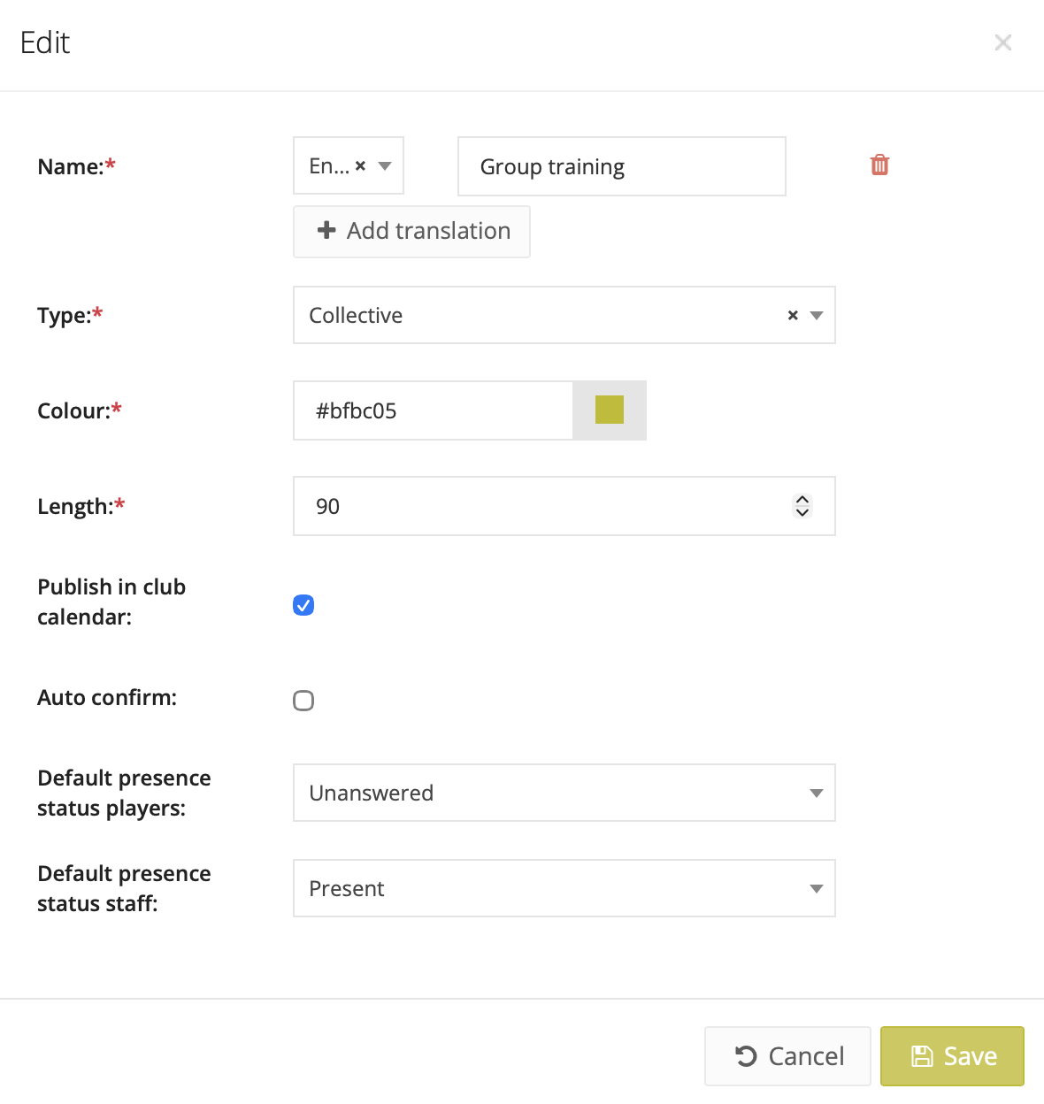Open Default presence status players dropdown
The height and width of the screenshot is (1104, 1044).
(x=564, y=793)
